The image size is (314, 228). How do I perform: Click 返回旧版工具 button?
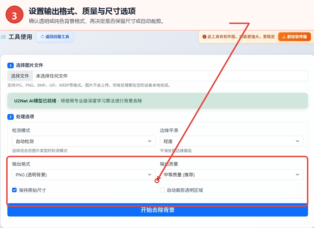coord(55,37)
